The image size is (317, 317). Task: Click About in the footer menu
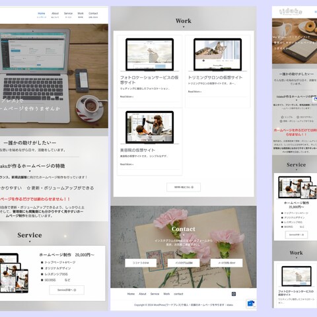[143, 294]
